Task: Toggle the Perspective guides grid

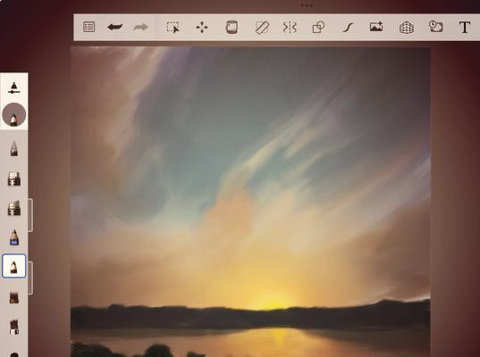Action: point(407,28)
